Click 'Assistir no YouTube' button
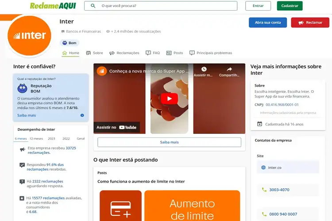The width and height of the screenshot is (332, 221). (117, 127)
